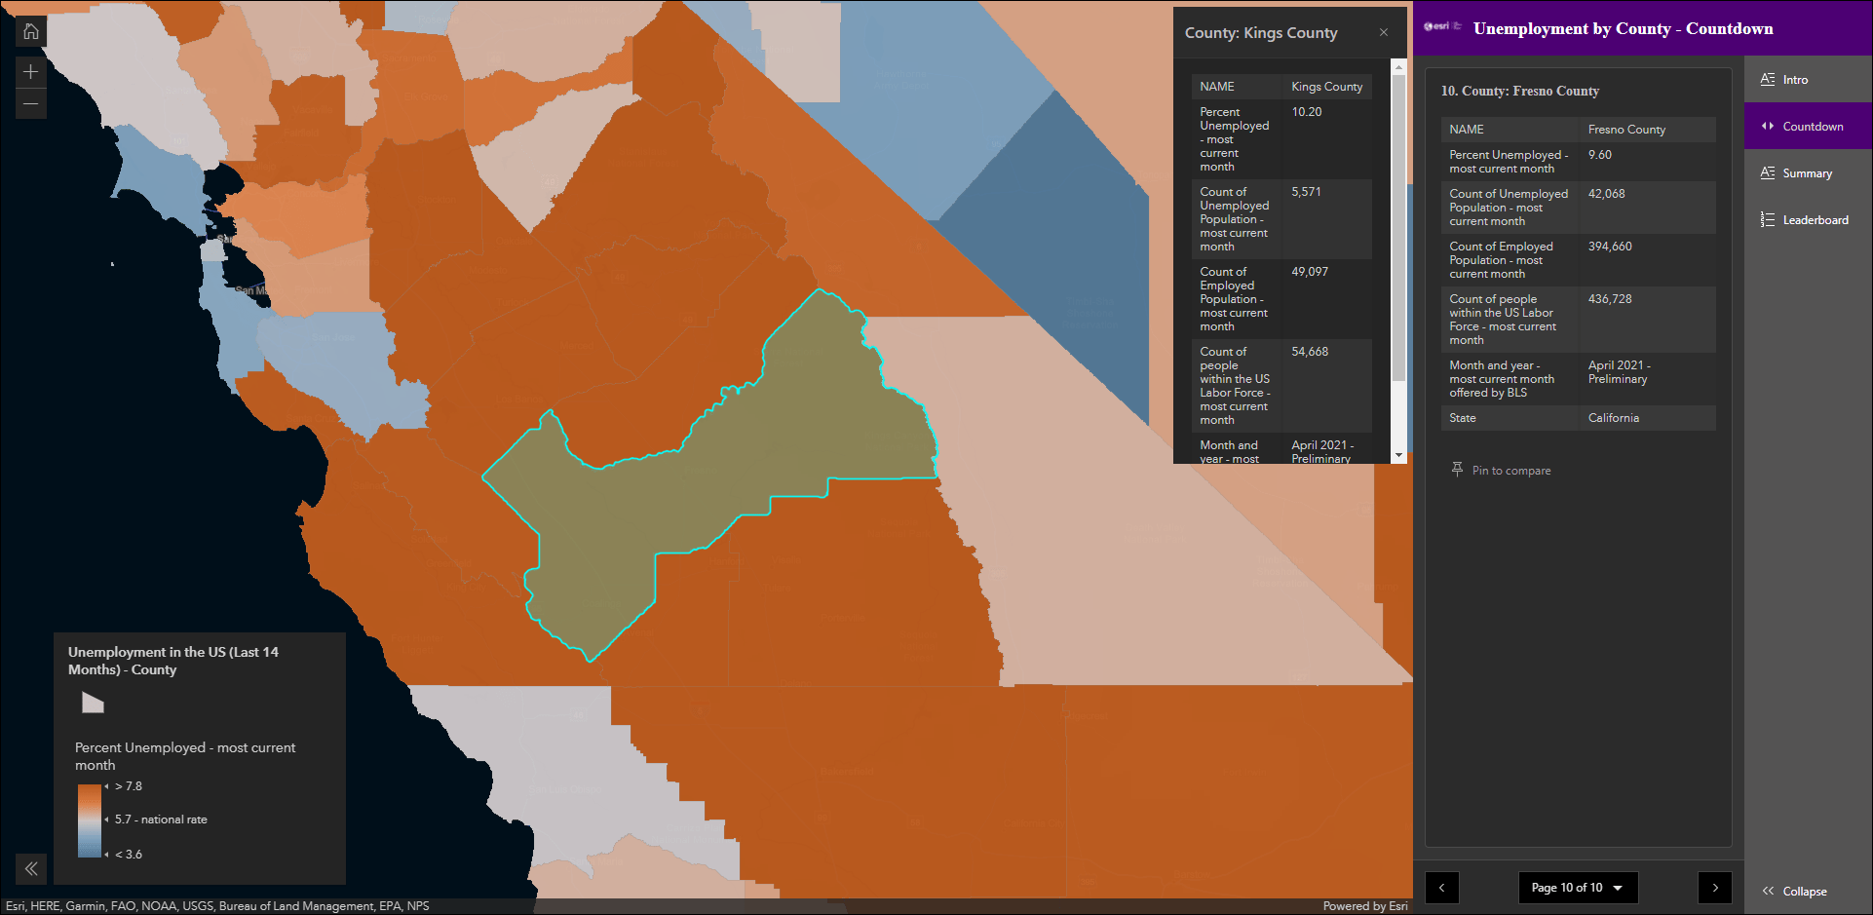Click the 'Fresno County' name value
Screen dimensions: 1873x915
pyautogui.click(x=1626, y=130)
